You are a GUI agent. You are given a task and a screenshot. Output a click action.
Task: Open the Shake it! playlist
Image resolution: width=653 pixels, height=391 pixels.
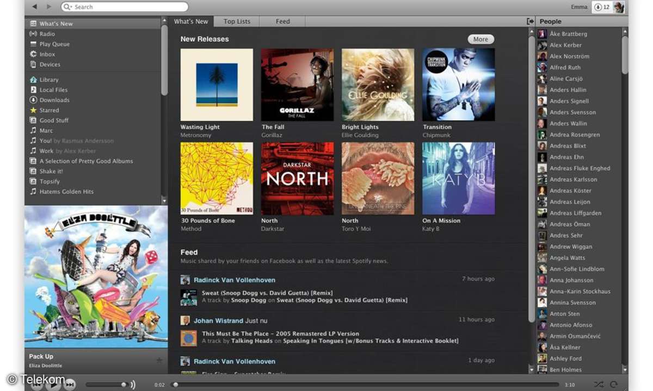pos(93,171)
